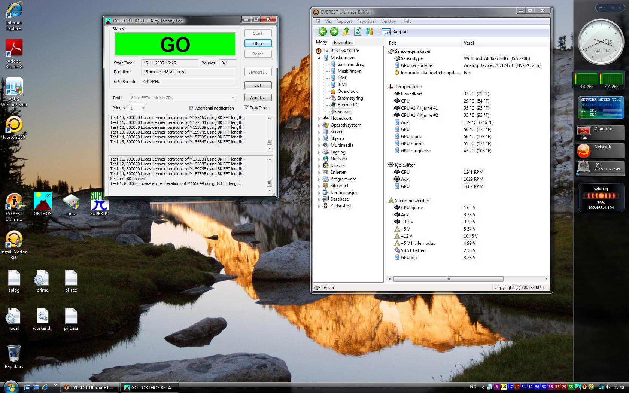Switch to Favoritter tab in EVEREST
629x393 pixels.
(x=343, y=43)
